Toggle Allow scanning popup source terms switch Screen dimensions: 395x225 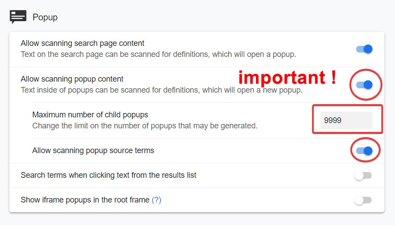click(365, 151)
